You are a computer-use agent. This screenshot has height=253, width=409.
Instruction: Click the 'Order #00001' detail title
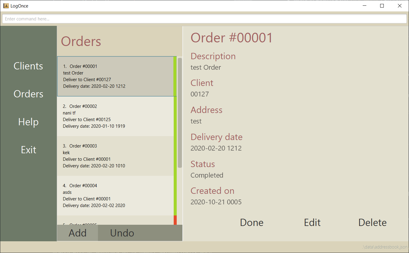(x=231, y=38)
